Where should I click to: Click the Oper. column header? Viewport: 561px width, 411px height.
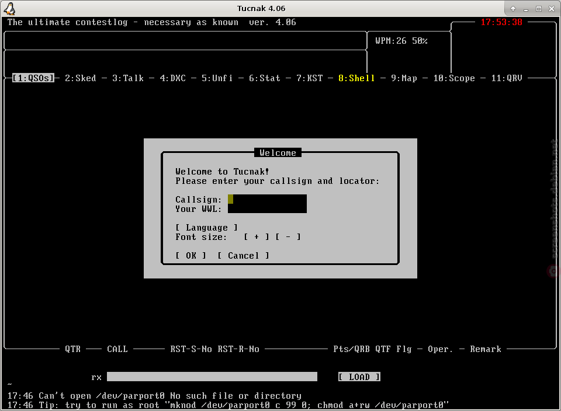(441, 349)
